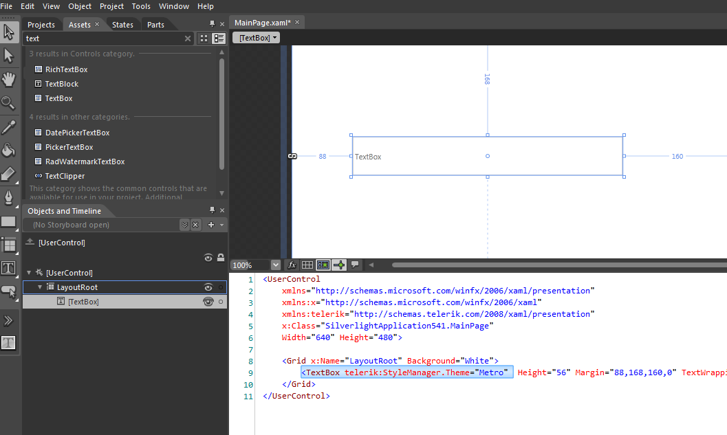Viewport: 727px width, 435px height.
Task: Select the Zoom magnifier tool
Action: [x=9, y=103]
